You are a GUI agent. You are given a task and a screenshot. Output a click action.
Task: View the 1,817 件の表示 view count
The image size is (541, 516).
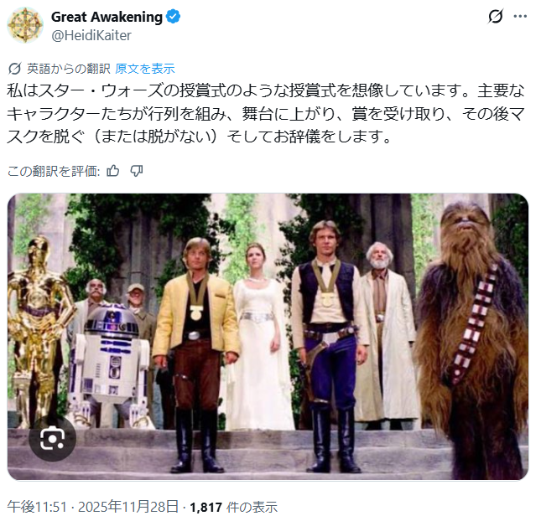[x=233, y=507]
